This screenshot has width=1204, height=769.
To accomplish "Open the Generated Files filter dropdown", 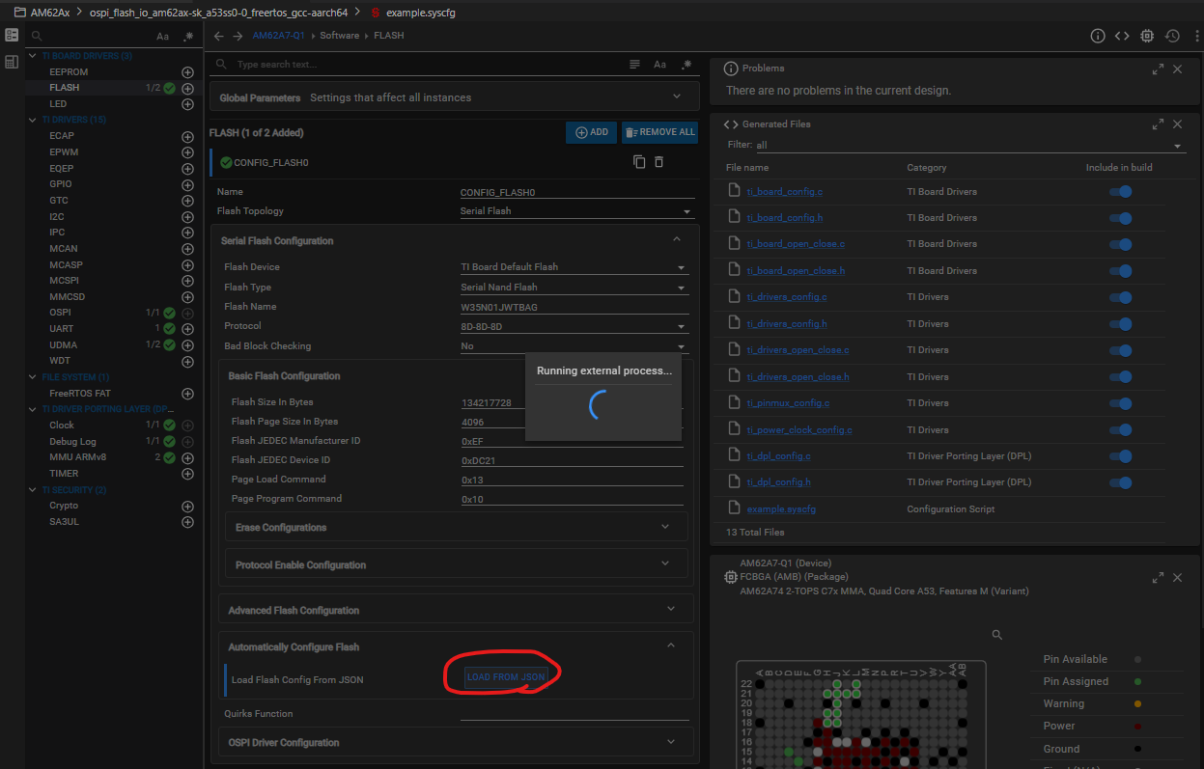I will coord(969,146).
